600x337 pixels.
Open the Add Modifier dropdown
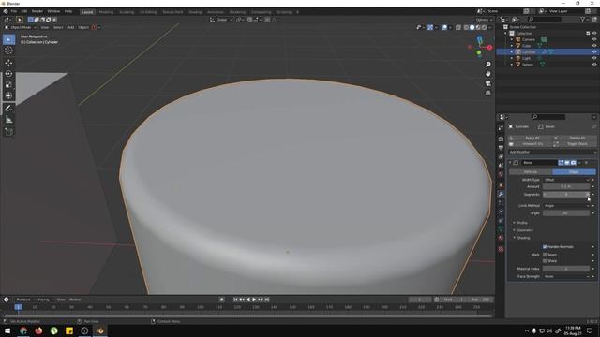[552, 152]
